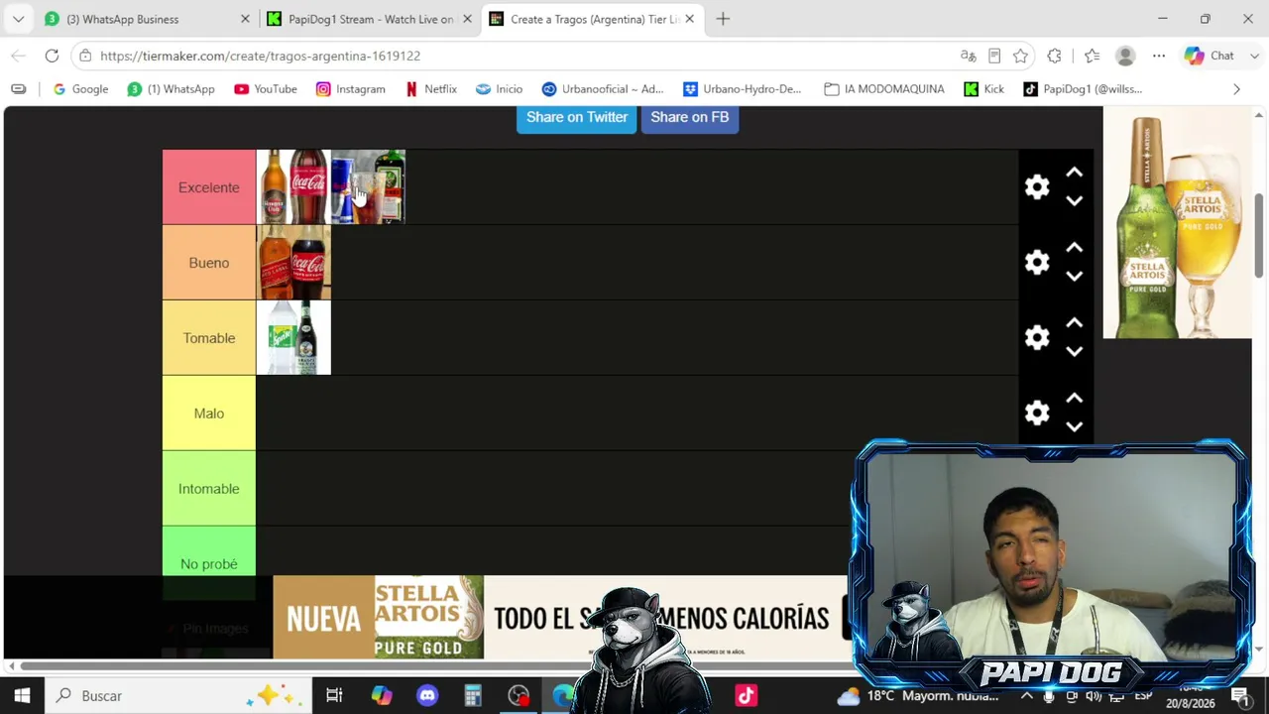Move the Malo row down
1269x714 pixels.
pyautogui.click(x=1074, y=426)
